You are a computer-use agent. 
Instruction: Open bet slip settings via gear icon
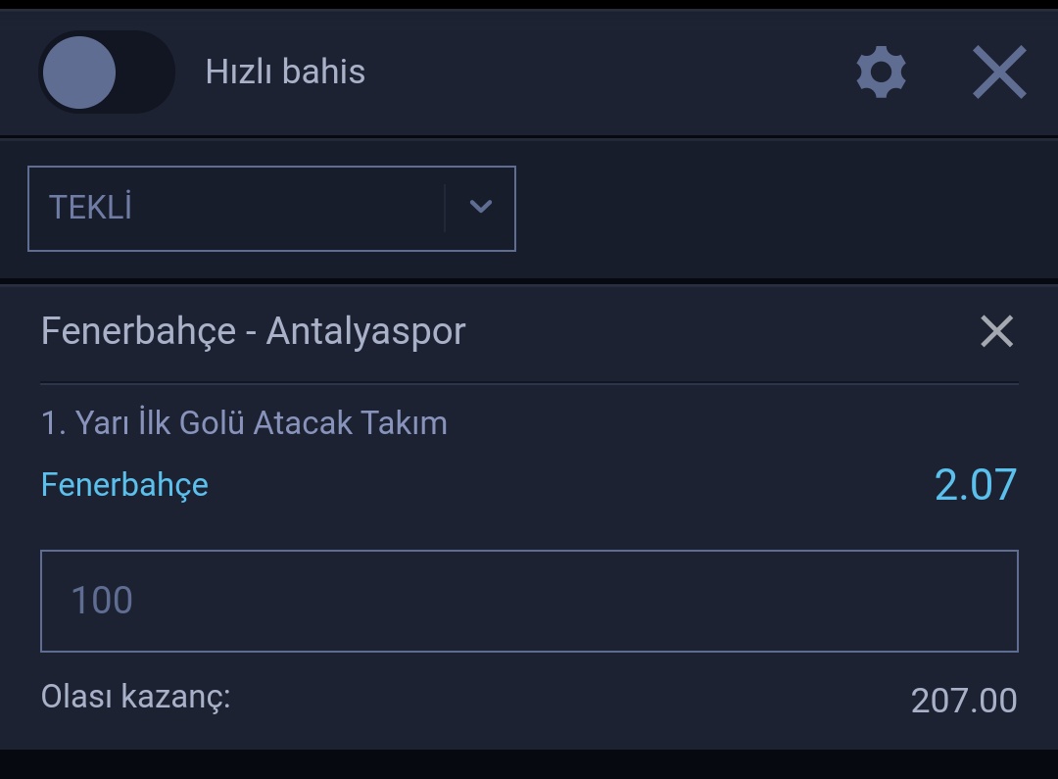(x=882, y=72)
